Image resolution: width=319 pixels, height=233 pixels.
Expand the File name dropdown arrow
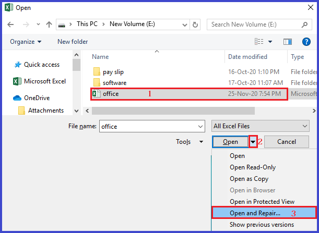(200, 127)
